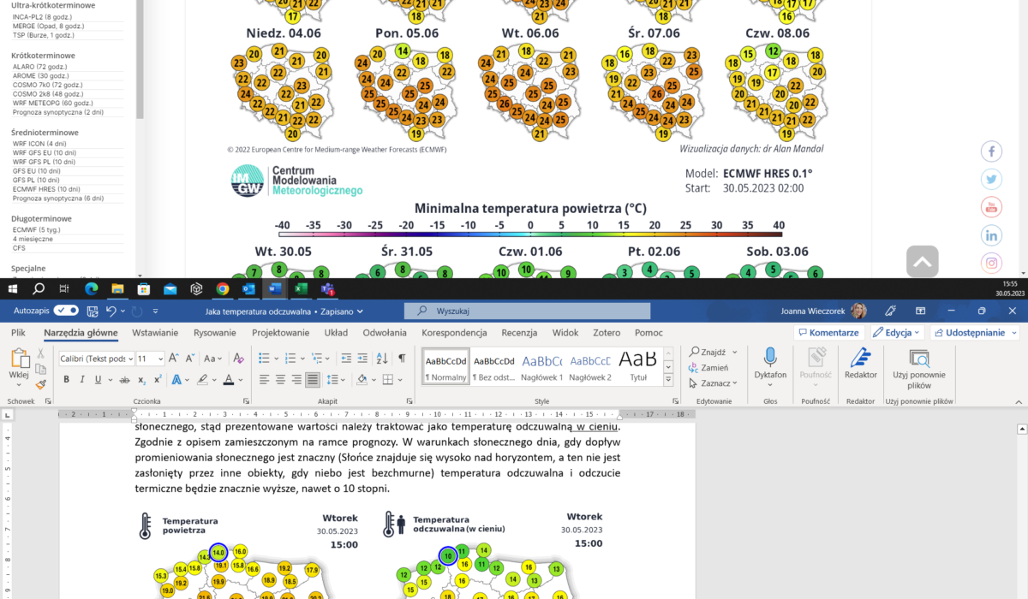Viewport: 1028px width, 599px height.
Task: Apply the Nagłówek 1 style
Action: (542, 366)
